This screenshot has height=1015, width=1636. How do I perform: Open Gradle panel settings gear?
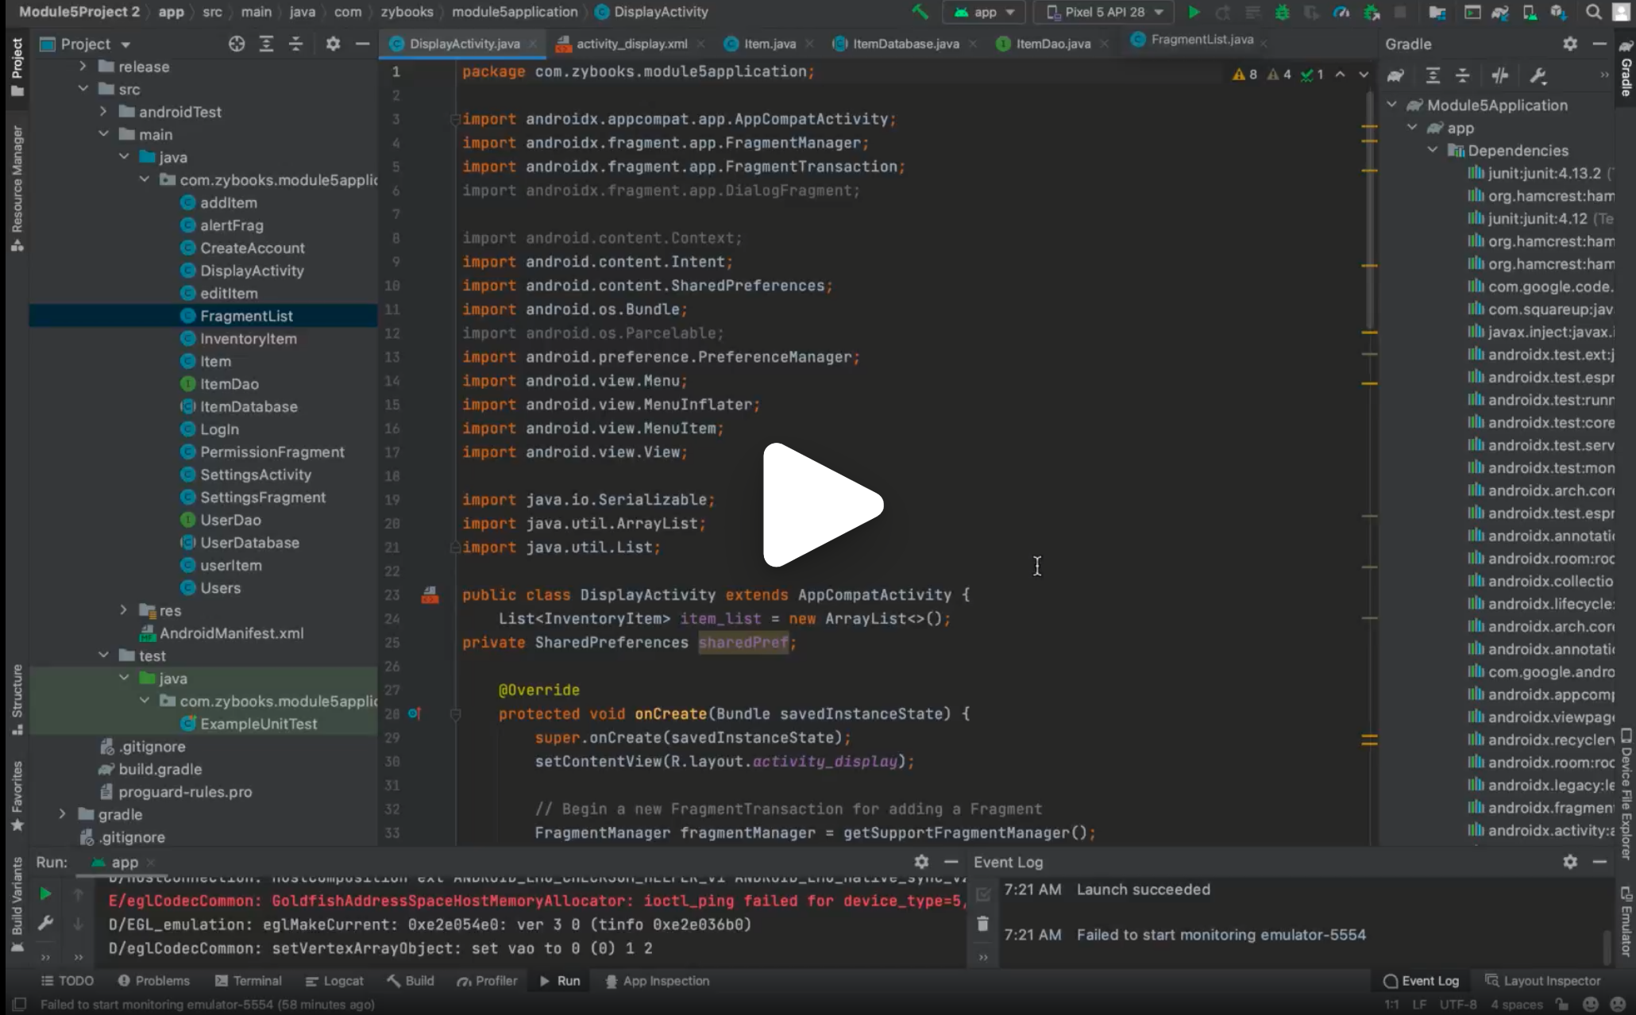[1570, 44]
